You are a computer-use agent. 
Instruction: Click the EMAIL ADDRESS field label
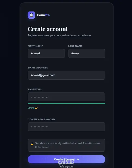pyautogui.click(x=38, y=68)
